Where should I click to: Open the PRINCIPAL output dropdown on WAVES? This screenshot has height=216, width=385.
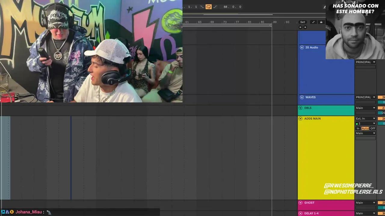(x=365, y=97)
